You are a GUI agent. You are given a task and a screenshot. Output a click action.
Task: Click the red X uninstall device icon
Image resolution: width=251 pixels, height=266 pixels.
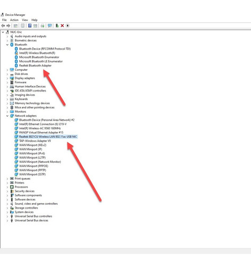pyautogui.click(x=62, y=26)
